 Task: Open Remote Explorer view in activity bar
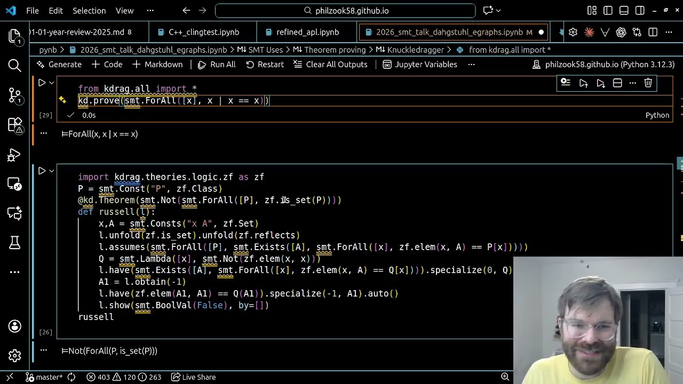[14, 184]
